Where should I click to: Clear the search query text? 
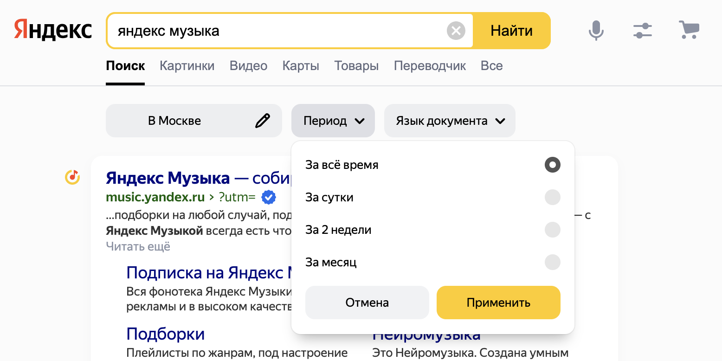456,31
